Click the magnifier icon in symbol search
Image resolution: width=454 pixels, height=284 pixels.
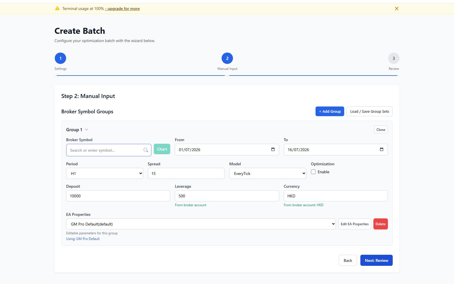click(146, 150)
